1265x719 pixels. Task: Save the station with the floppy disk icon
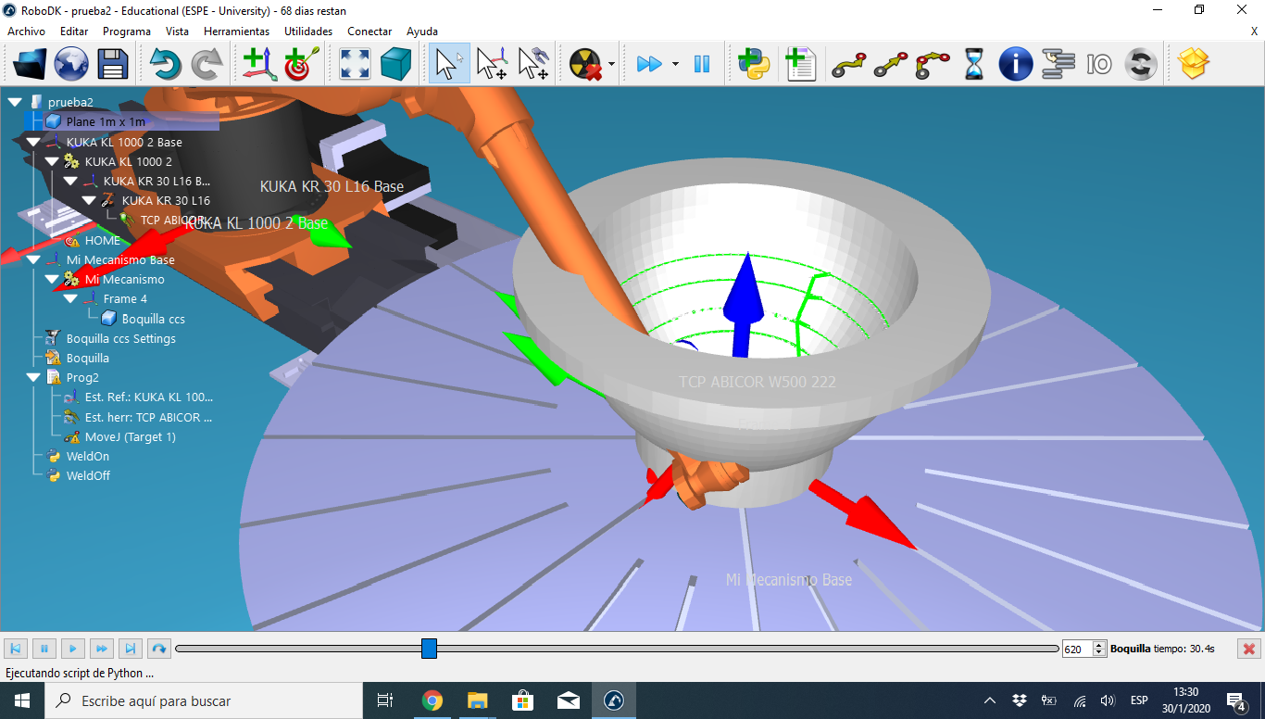point(112,65)
